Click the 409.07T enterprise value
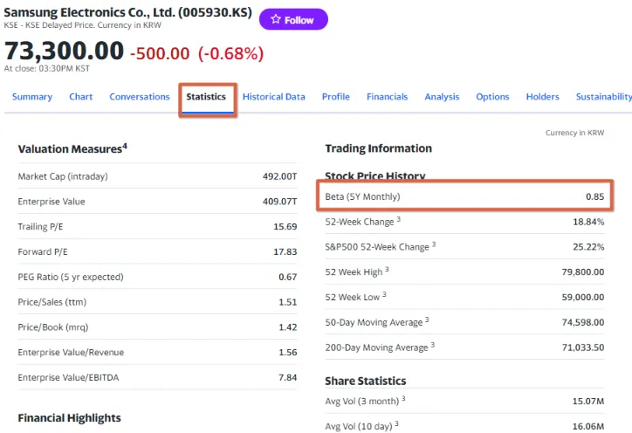This screenshot has height=433, width=632. [279, 201]
